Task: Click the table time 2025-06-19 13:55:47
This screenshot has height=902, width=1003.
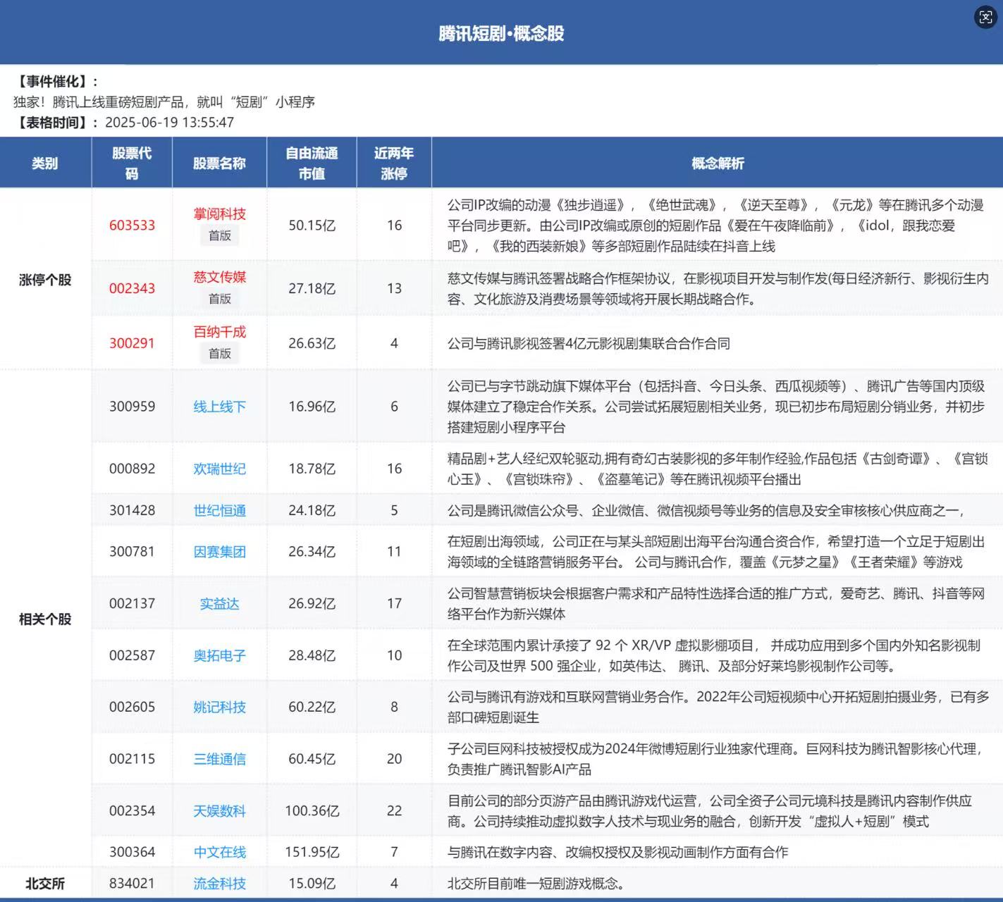Action: [169, 123]
